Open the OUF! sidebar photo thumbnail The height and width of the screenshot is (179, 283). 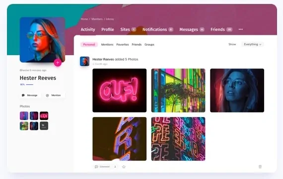pyautogui.click(x=44, y=116)
